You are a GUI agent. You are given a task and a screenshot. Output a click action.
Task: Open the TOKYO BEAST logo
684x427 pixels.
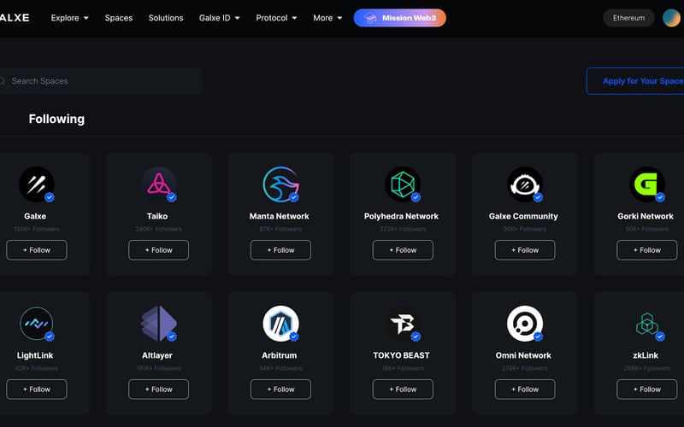click(403, 324)
